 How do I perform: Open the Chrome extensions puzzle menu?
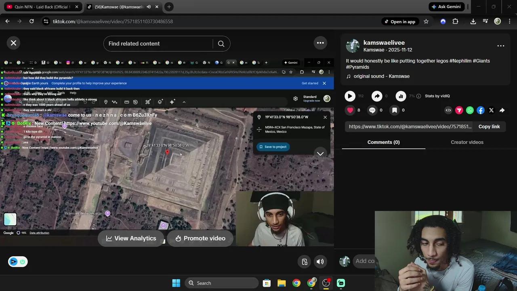click(456, 21)
